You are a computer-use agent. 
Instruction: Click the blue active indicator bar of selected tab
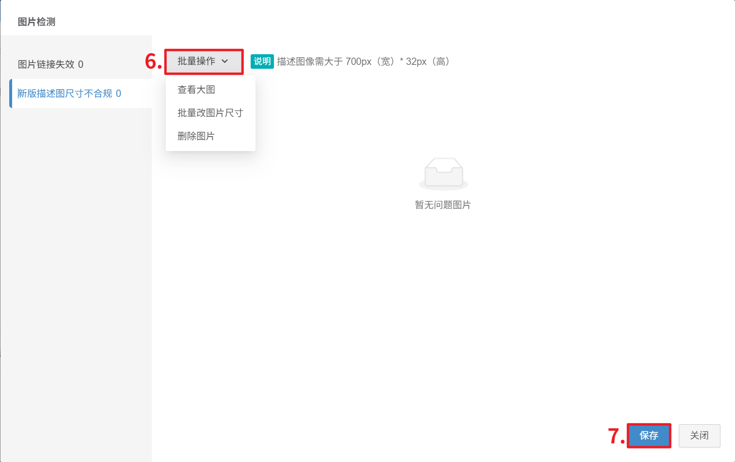(x=11, y=93)
